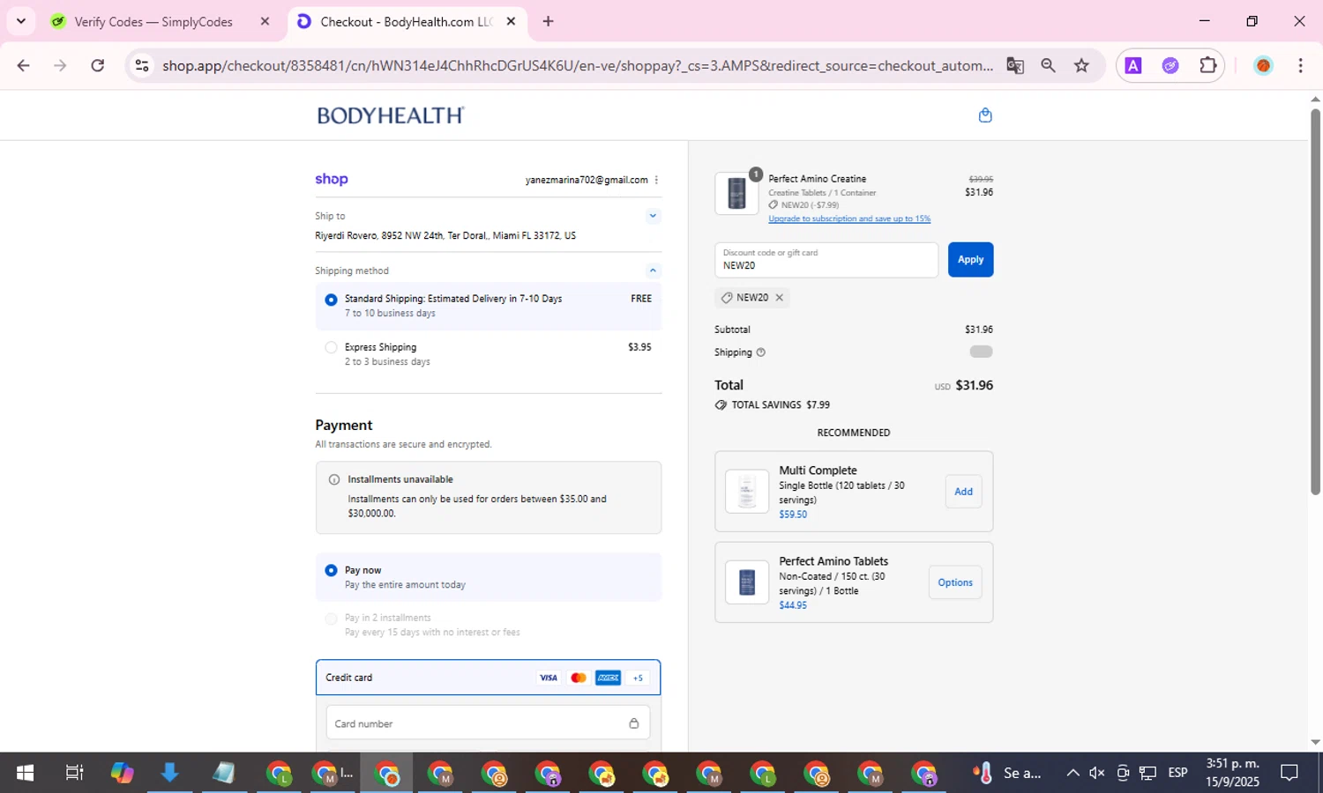View site information icon in address bar

pos(142,65)
